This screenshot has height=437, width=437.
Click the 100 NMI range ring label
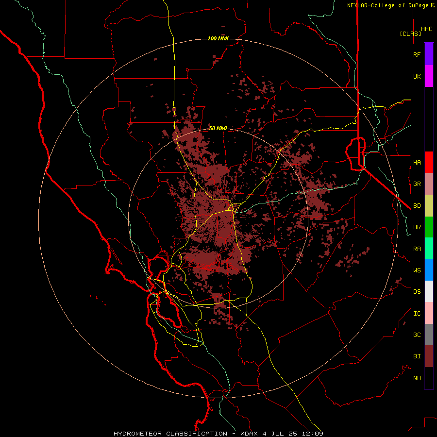[x=218, y=38]
